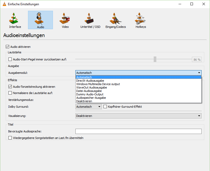Viewport: 210px width, 171px height.
Task: Open Eingang/Codecs settings
Action: [x=115, y=20]
